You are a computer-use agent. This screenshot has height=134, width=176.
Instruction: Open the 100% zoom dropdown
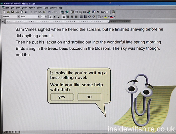[109, 12]
